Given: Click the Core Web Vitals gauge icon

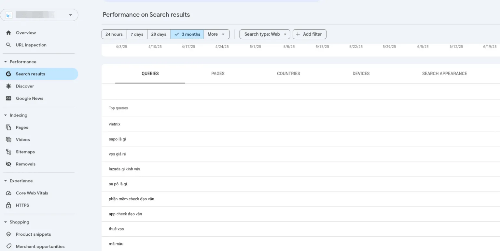Looking at the screenshot, I should pyautogui.click(x=9, y=193).
